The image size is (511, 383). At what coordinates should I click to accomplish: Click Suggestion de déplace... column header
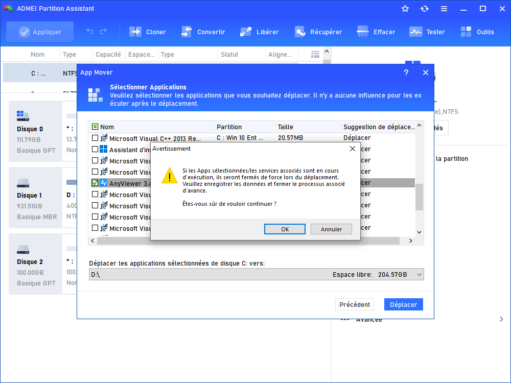point(379,127)
